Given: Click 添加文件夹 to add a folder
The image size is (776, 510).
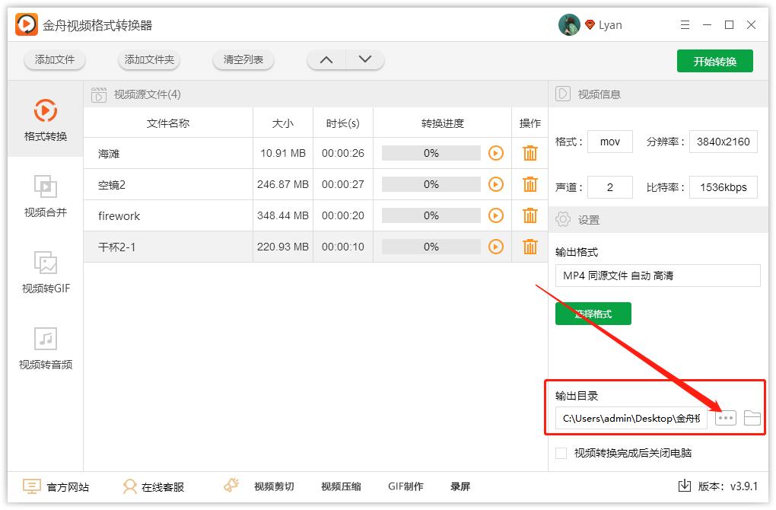Looking at the screenshot, I should pyautogui.click(x=148, y=59).
